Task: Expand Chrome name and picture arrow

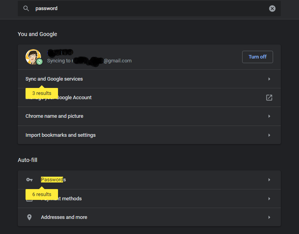Action: pyautogui.click(x=269, y=116)
